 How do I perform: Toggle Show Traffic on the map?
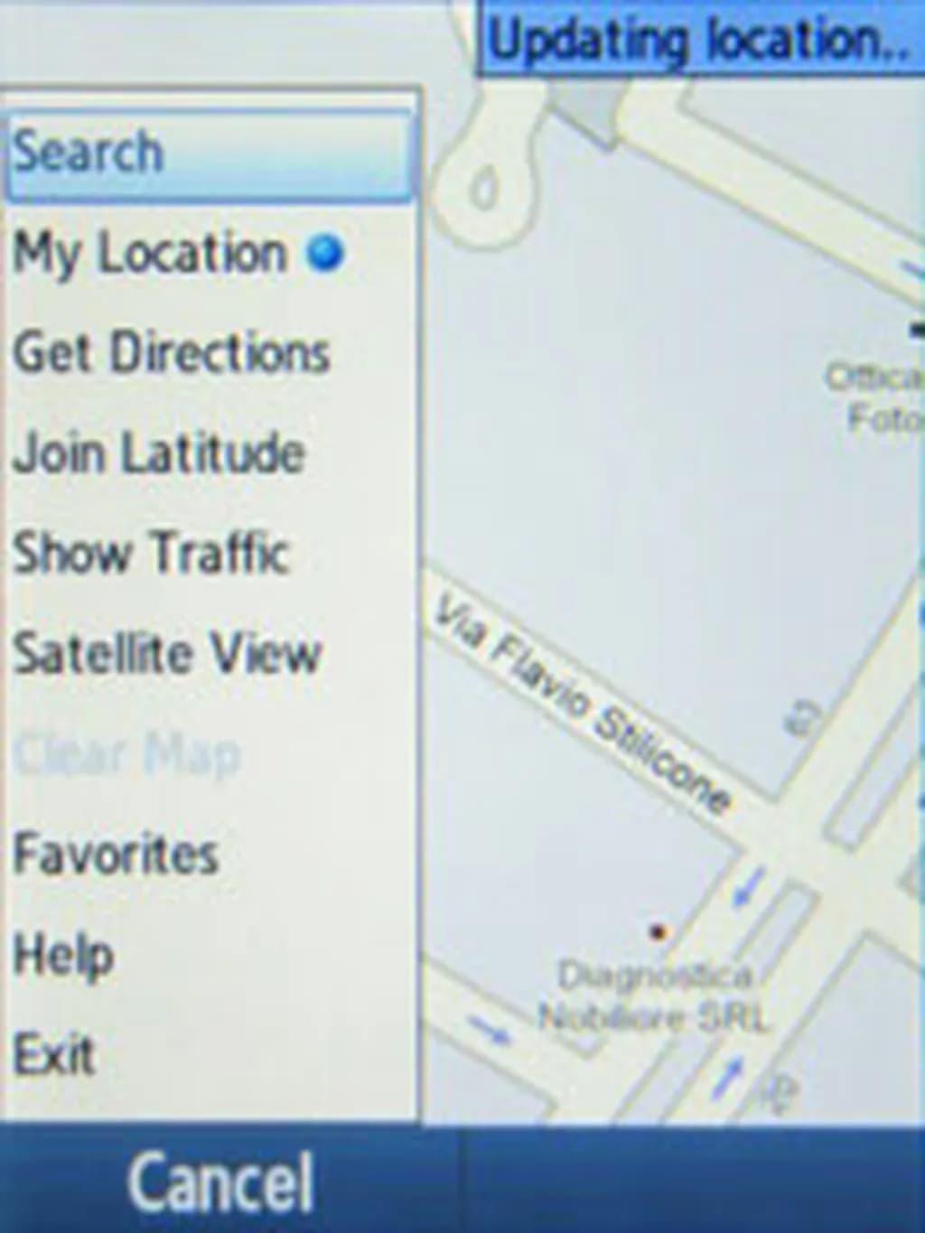210,553
